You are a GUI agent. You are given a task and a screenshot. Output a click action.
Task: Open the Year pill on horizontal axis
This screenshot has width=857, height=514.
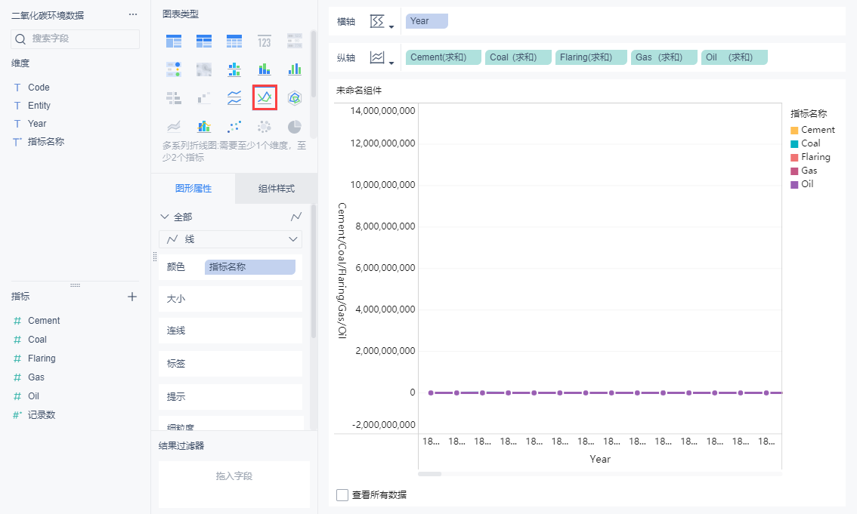pos(427,21)
